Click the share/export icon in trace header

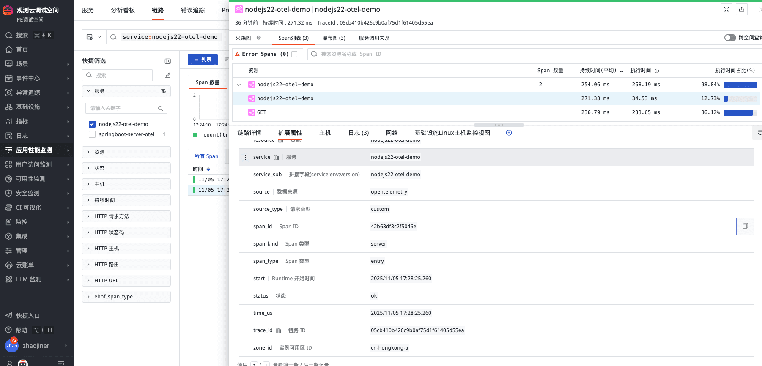tap(742, 9)
